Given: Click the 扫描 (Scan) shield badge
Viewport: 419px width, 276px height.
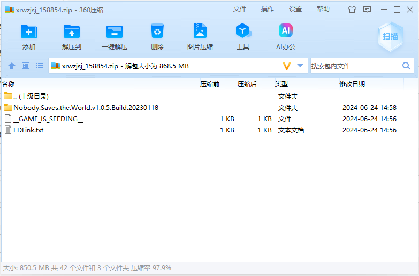Looking at the screenshot, I should pyautogui.click(x=391, y=36).
